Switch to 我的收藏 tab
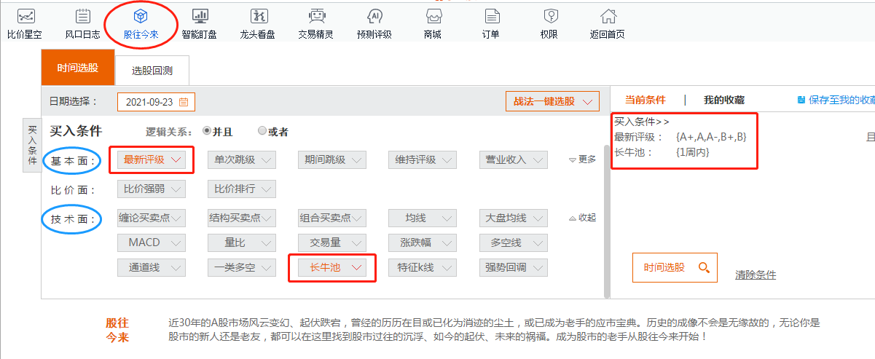 (x=723, y=100)
